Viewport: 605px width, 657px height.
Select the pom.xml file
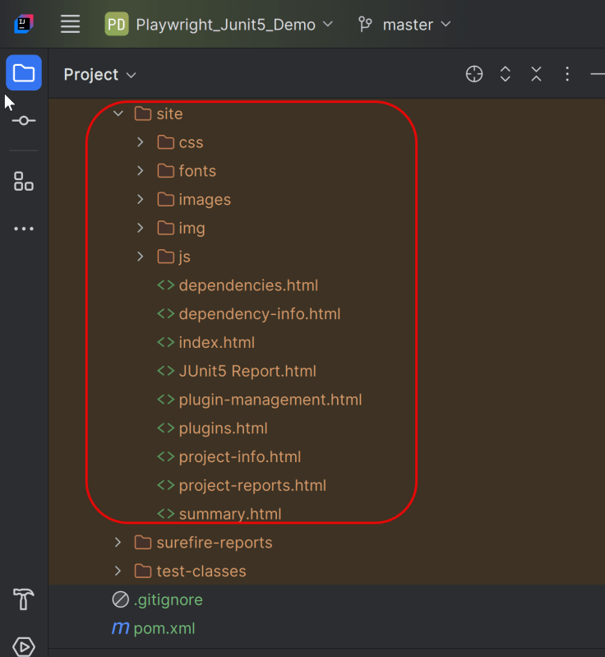tap(164, 628)
